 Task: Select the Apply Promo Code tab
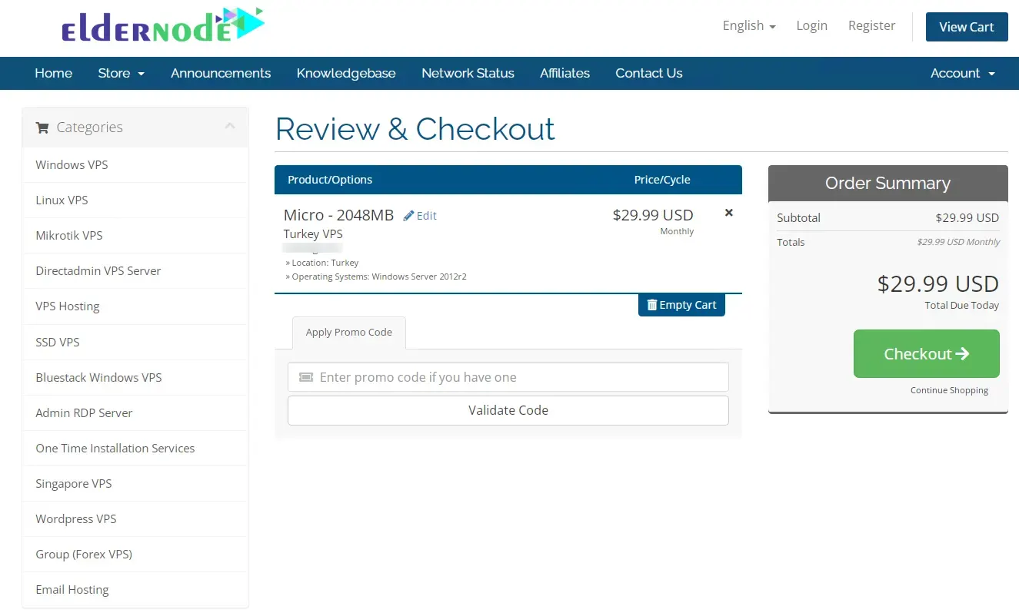(348, 333)
